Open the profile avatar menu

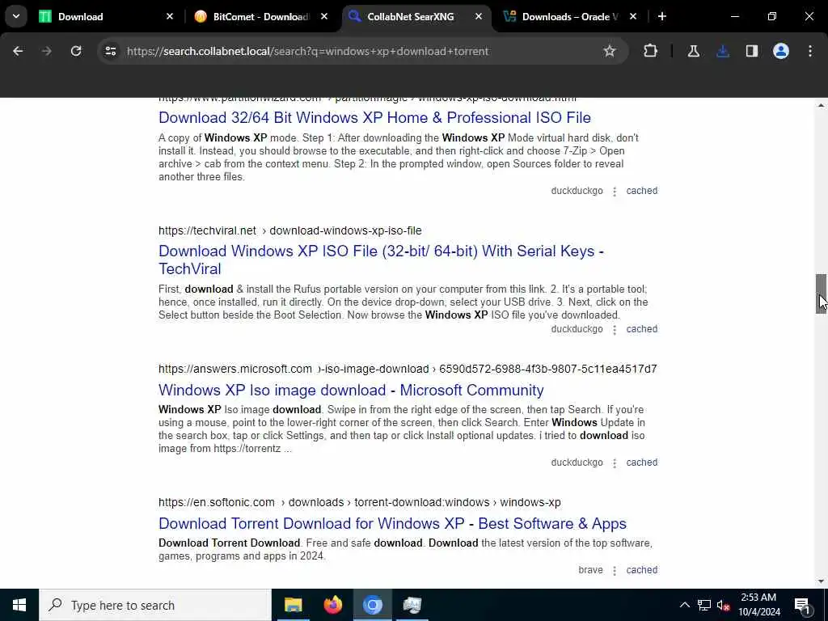pos(781,51)
